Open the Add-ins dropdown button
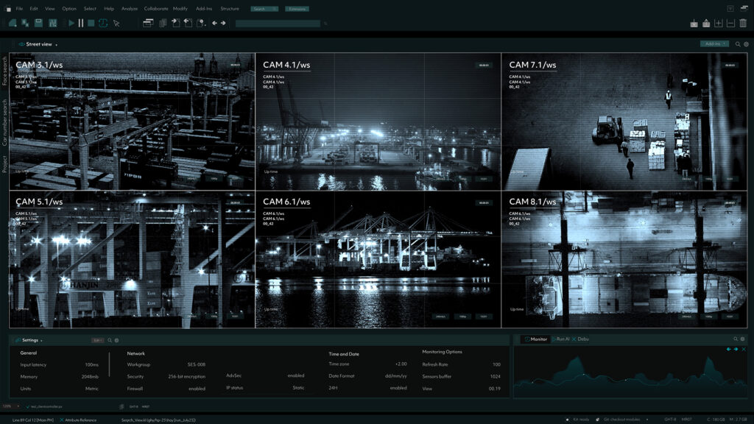754x424 pixels. point(714,44)
